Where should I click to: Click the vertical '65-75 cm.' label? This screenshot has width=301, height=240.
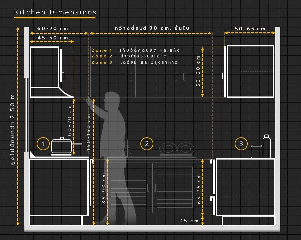point(199,188)
